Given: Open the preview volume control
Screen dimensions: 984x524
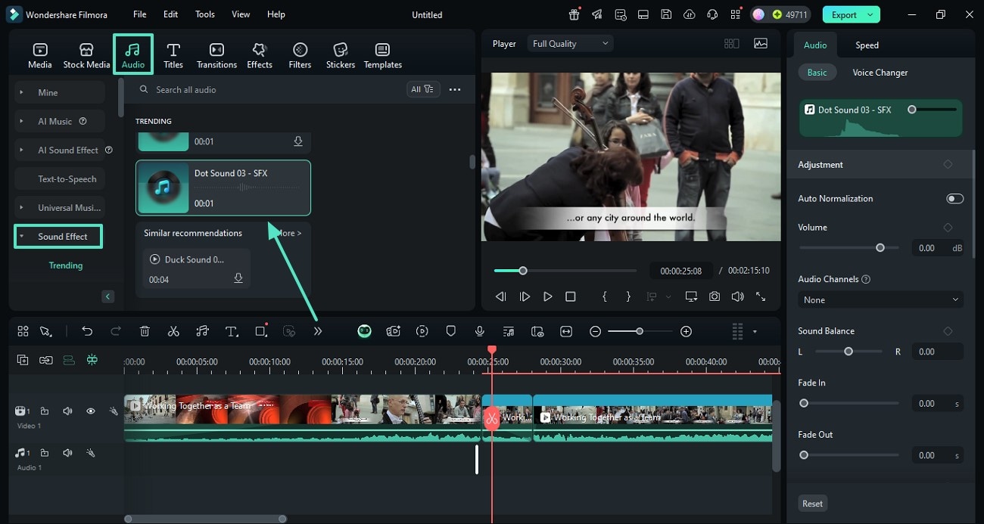Looking at the screenshot, I should tap(737, 297).
